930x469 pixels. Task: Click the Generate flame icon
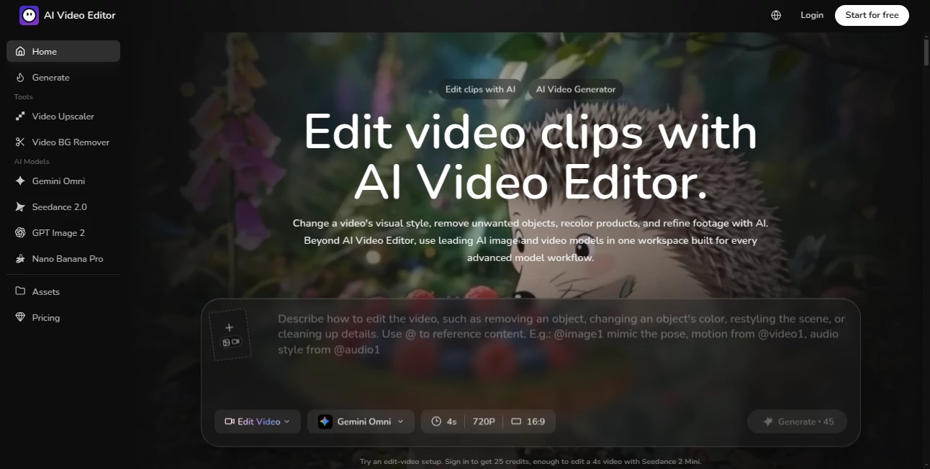coord(20,78)
